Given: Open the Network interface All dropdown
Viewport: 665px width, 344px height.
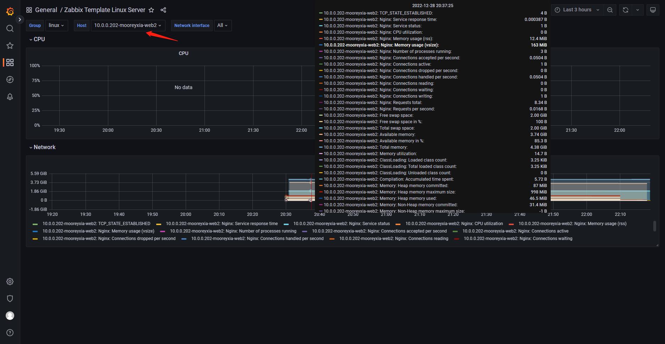Looking at the screenshot, I should 223,25.
